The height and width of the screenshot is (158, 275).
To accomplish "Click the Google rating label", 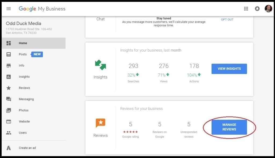I will point(130,137).
